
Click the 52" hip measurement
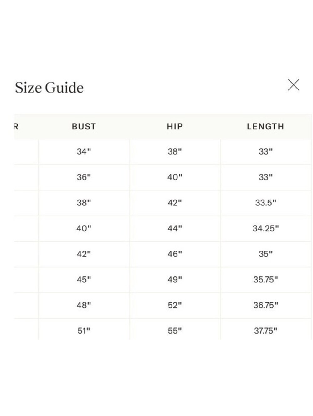(x=175, y=305)
